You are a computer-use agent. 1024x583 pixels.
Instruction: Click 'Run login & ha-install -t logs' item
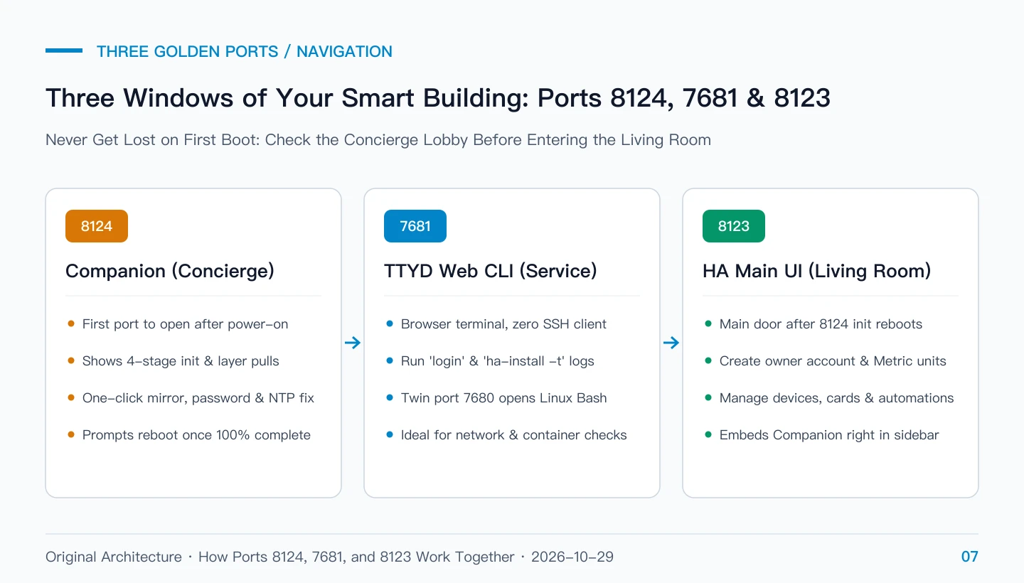coord(498,361)
